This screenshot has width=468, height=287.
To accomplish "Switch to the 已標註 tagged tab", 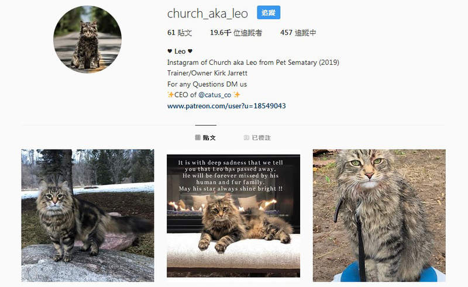I will (257, 137).
